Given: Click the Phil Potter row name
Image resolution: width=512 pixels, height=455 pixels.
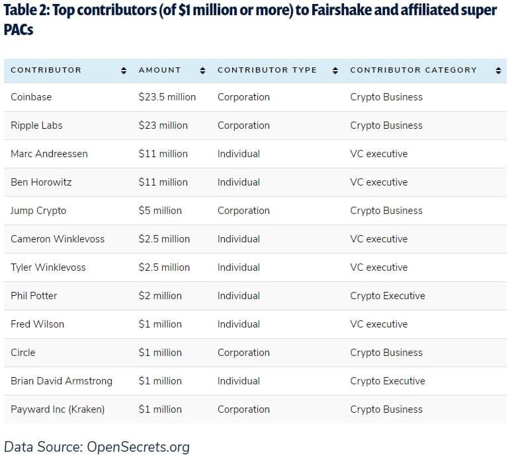Looking at the screenshot, I should coord(34,296).
